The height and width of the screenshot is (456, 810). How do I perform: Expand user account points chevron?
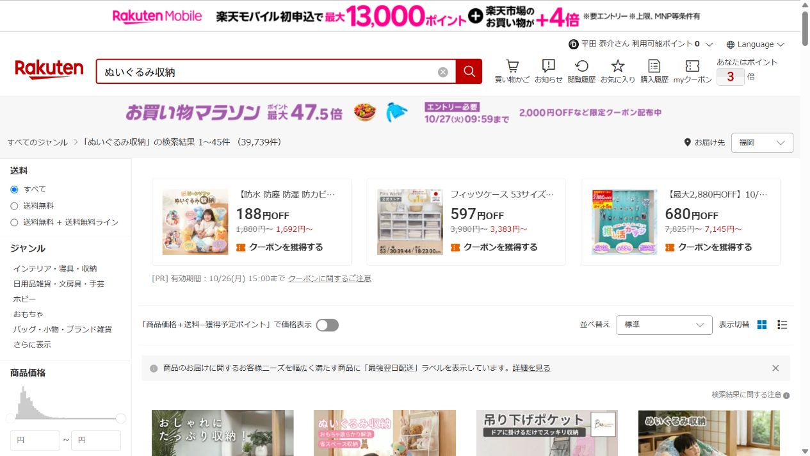(x=709, y=45)
